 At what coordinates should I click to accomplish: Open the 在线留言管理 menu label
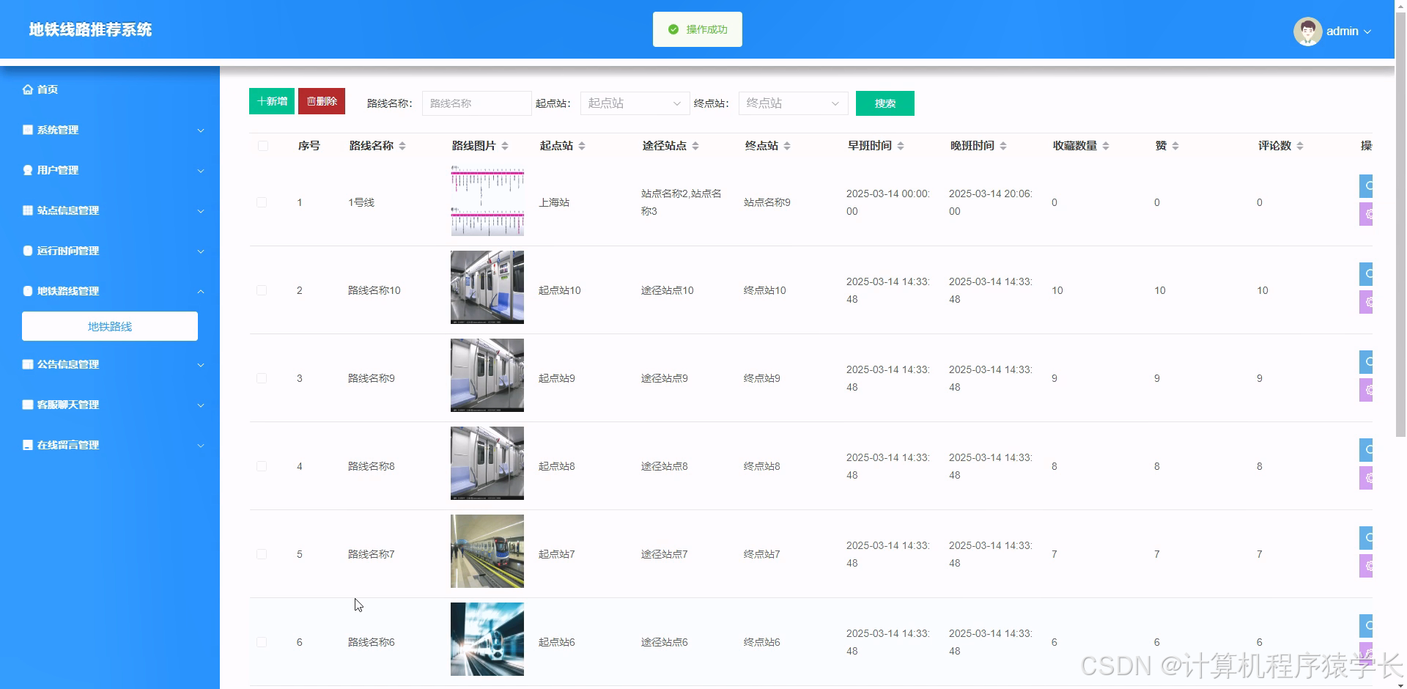coord(68,445)
